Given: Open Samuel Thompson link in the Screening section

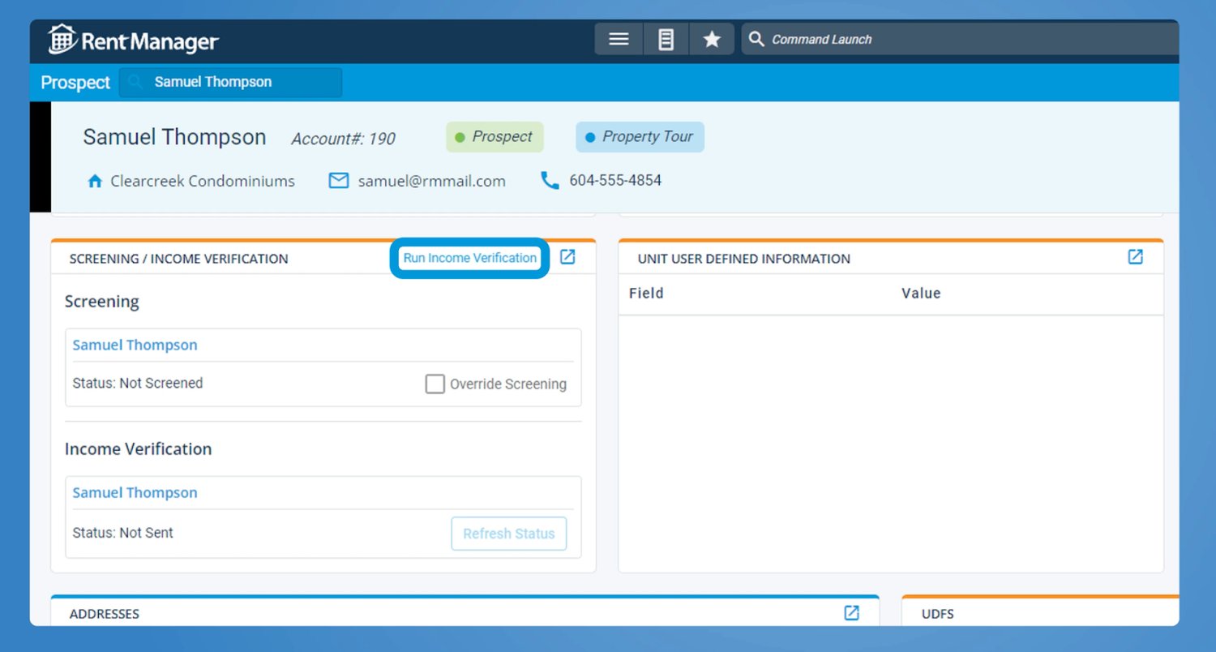Looking at the screenshot, I should click(135, 345).
